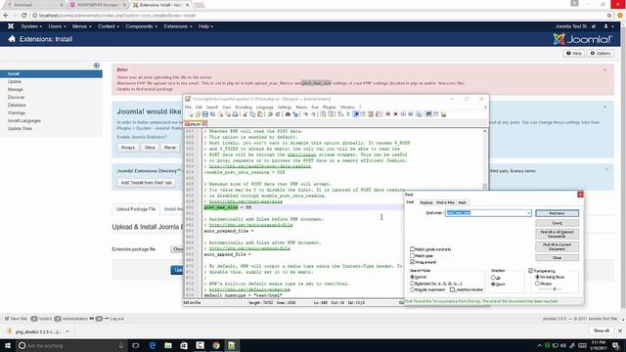
Task: Open pkg_akeeba download item chevron menu
Action: (67, 331)
